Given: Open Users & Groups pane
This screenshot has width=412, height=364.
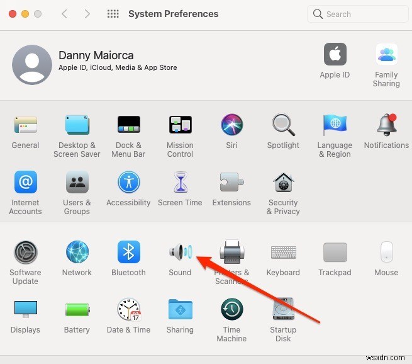Looking at the screenshot, I should (x=77, y=182).
